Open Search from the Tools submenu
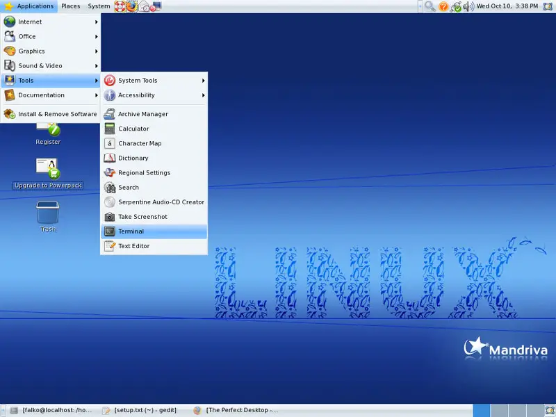 [154, 187]
